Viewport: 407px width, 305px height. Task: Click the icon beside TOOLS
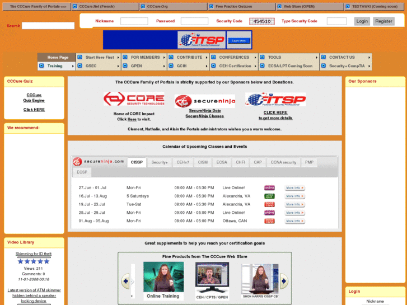[x=262, y=57]
